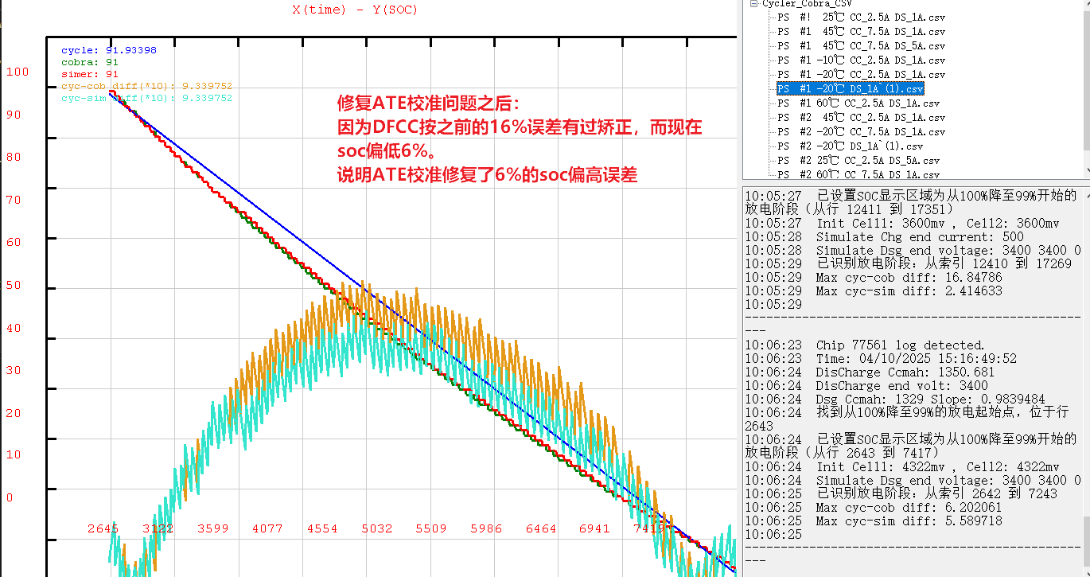The width and height of the screenshot is (1090, 577).
Task: Click legend entry cyc-cob diff(*10): 9.339752
Action: click(x=147, y=86)
